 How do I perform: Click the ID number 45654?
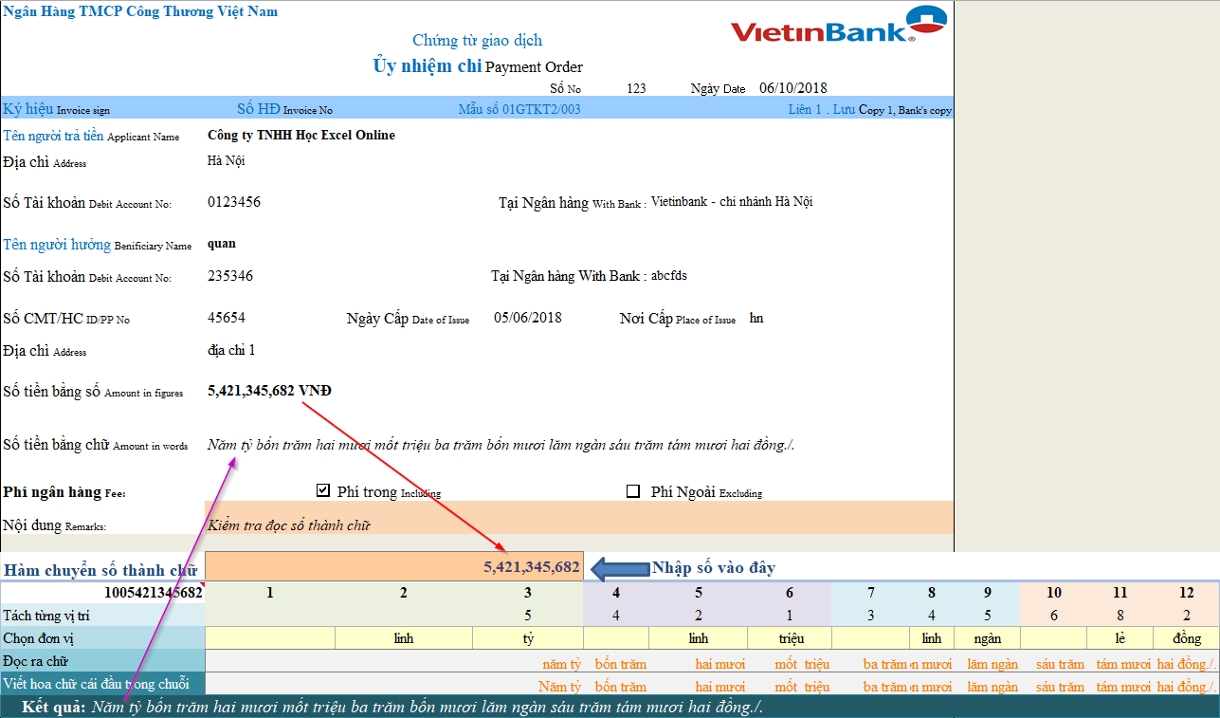click(x=227, y=318)
